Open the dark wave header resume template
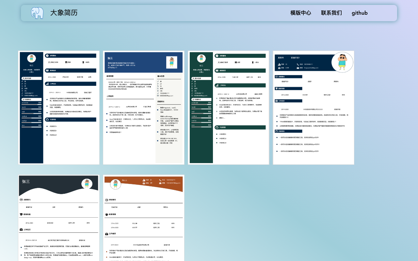The height and width of the screenshot is (261, 418). coord(59,218)
